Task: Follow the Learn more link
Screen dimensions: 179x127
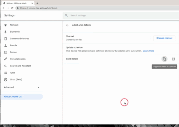Action: pyautogui.click(x=149, y=51)
